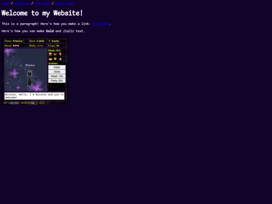Click the 'Winston' name label above cat
This screenshot has height=204, width=272.
pos(30,65)
